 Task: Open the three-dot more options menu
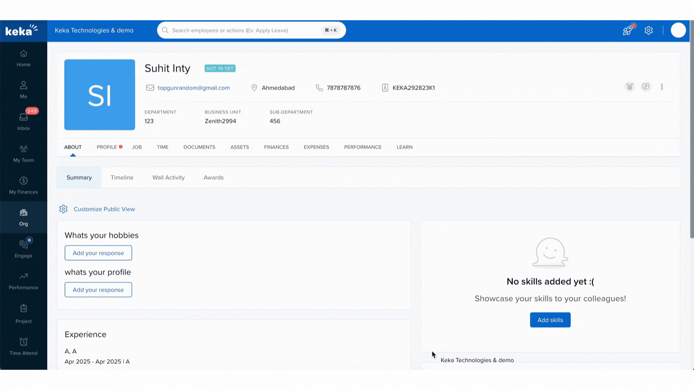tap(662, 87)
